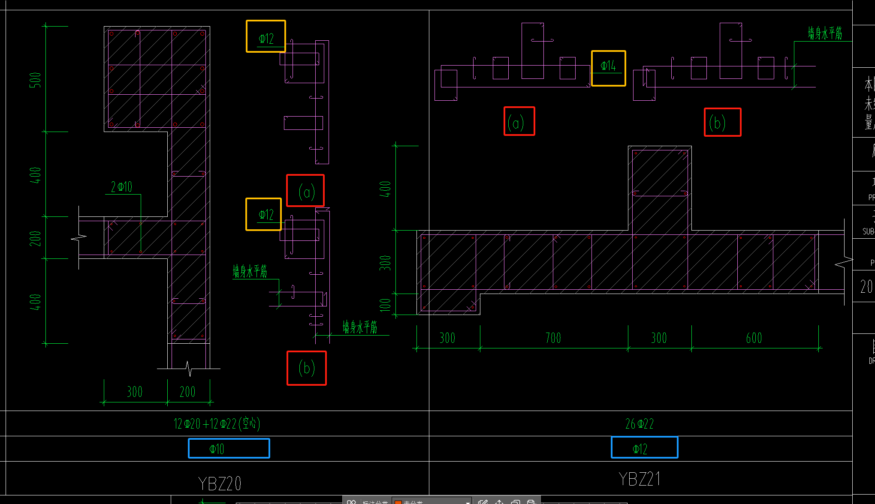Click the print icon in bottom toolbar
This screenshot has width=875, height=504.
click(x=531, y=502)
